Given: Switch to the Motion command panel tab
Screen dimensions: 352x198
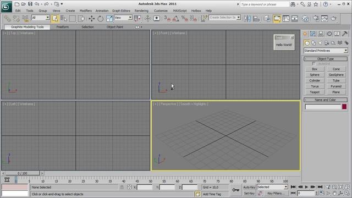Looking at the screenshot, I should pos(329,34).
